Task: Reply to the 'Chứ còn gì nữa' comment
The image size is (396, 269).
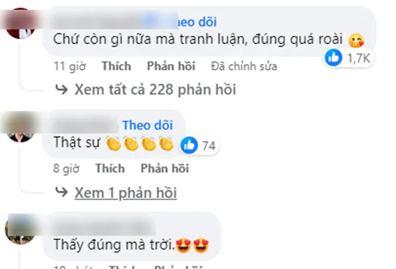Action: pyautogui.click(x=171, y=66)
